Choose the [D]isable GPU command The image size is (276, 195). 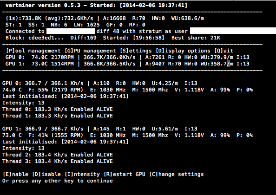click(x=46, y=174)
